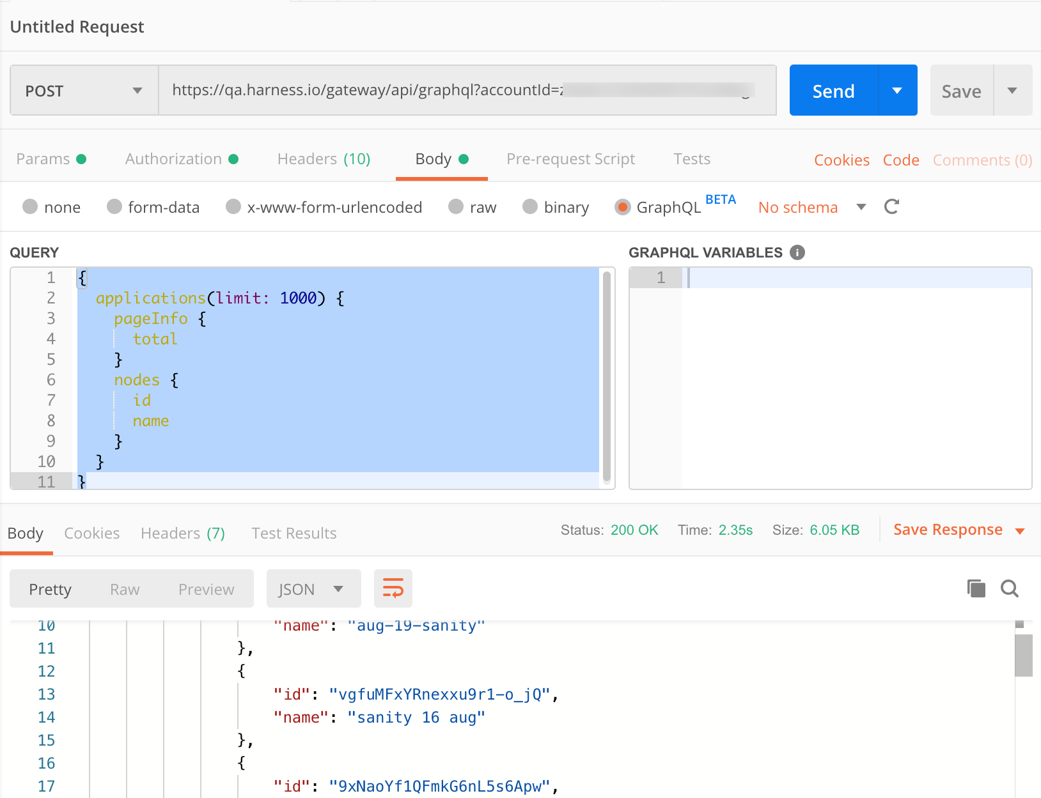This screenshot has height=798, width=1041.
Task: Open Comments (0) link
Action: pos(982,160)
